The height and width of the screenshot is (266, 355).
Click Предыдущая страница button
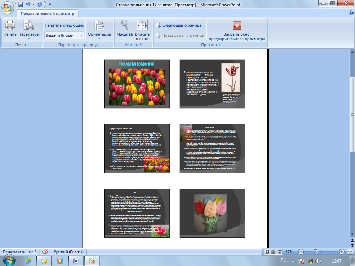pyautogui.click(x=180, y=35)
